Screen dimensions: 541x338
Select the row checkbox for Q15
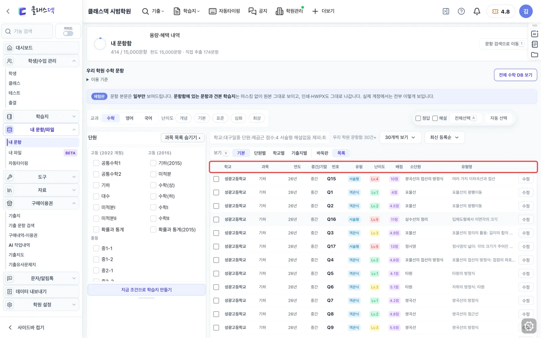pos(216,179)
